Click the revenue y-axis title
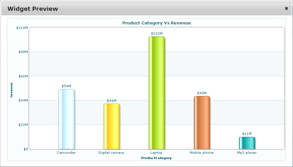The image size is (293, 167). (x=12, y=90)
